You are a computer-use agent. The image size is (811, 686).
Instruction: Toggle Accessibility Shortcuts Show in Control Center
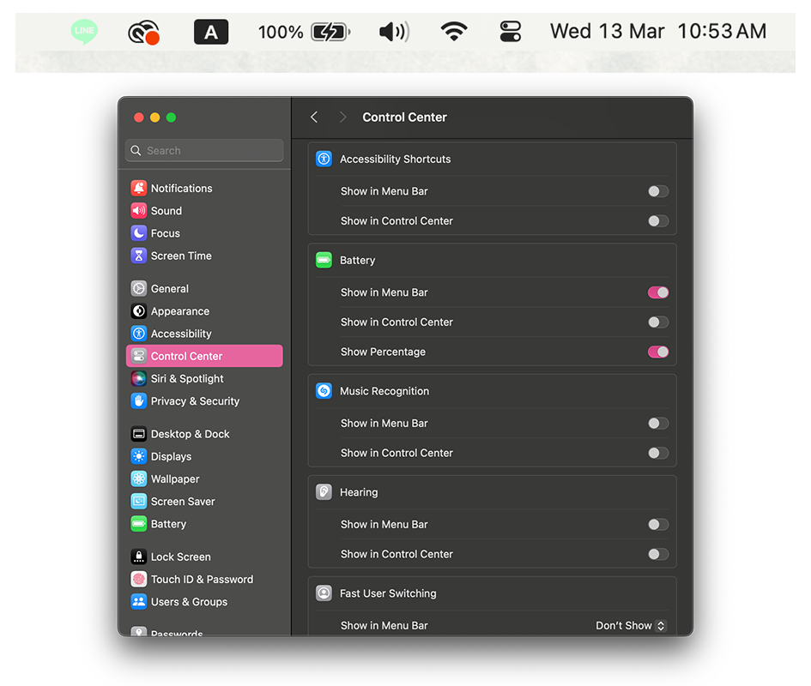(658, 221)
